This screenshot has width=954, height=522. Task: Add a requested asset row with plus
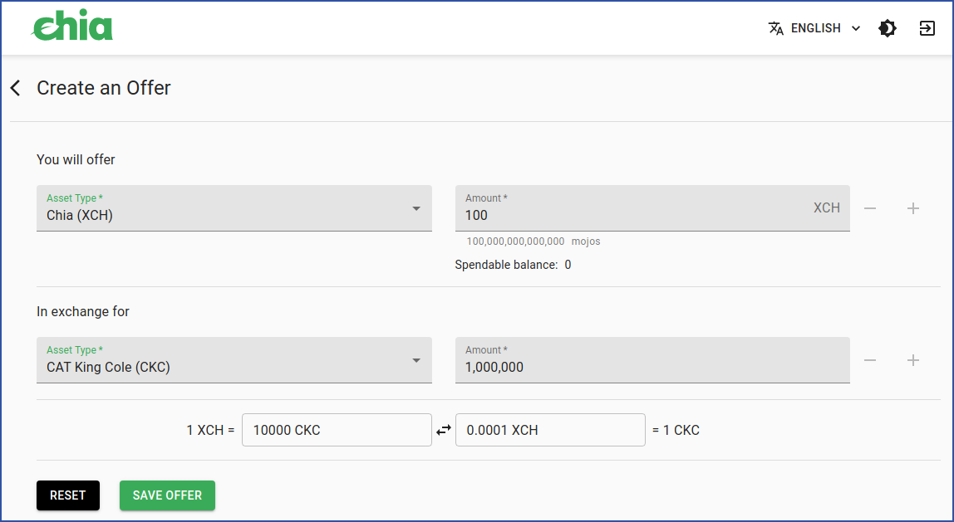pyautogui.click(x=913, y=360)
